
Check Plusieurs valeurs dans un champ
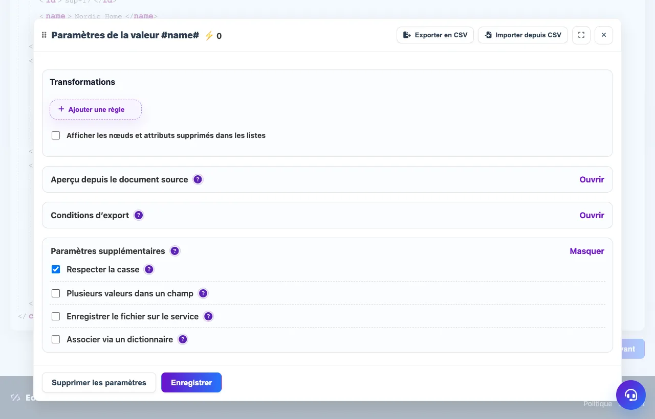tap(56, 293)
